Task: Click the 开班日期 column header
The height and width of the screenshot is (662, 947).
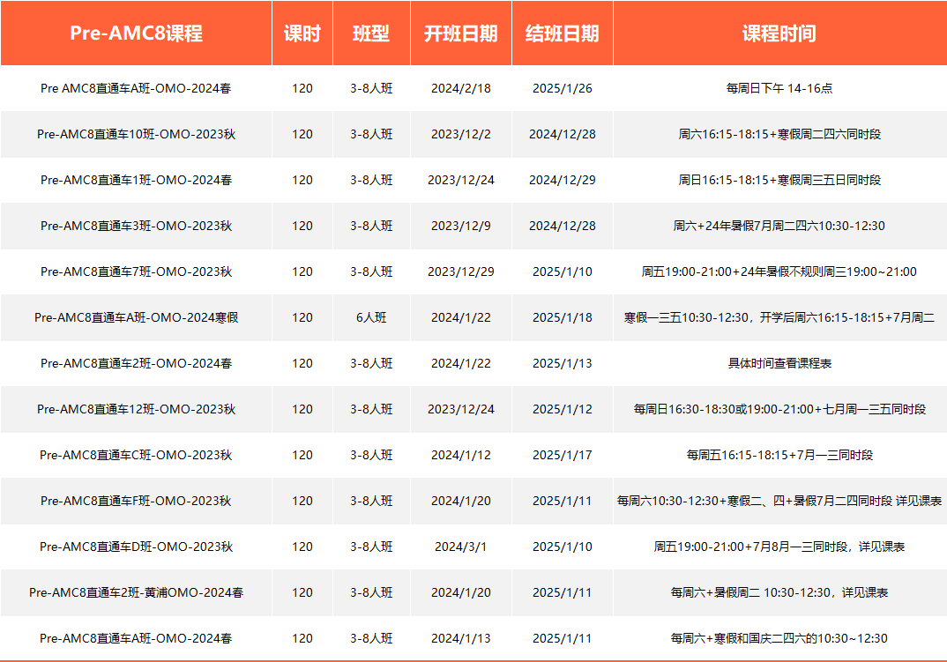Action: pos(460,33)
